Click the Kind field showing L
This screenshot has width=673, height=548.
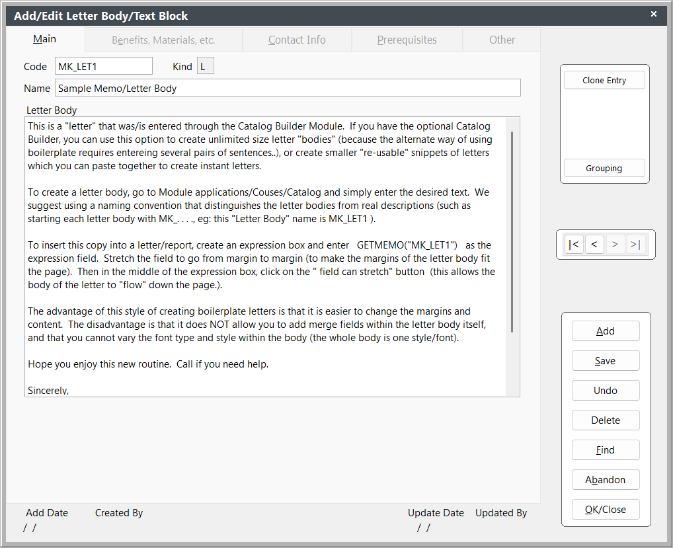coord(205,66)
